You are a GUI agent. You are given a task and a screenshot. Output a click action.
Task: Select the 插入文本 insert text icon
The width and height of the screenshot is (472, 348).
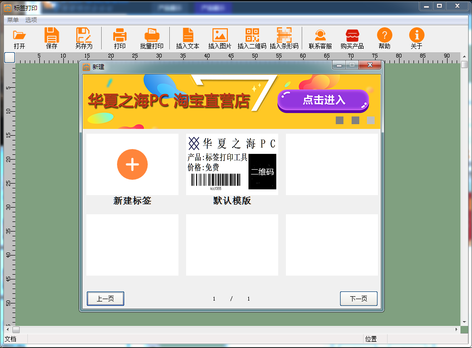click(188, 35)
